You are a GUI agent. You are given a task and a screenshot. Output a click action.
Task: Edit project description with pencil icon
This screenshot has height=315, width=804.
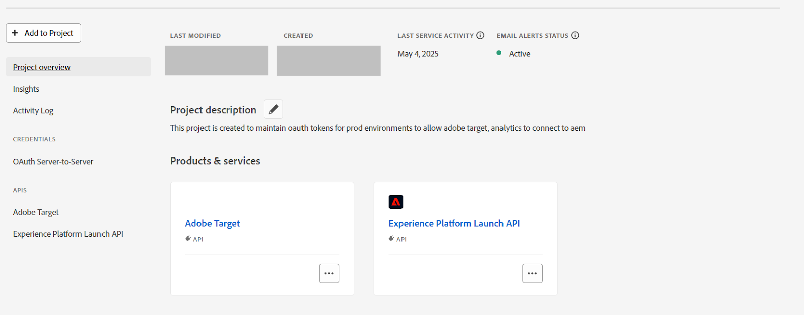tap(273, 109)
